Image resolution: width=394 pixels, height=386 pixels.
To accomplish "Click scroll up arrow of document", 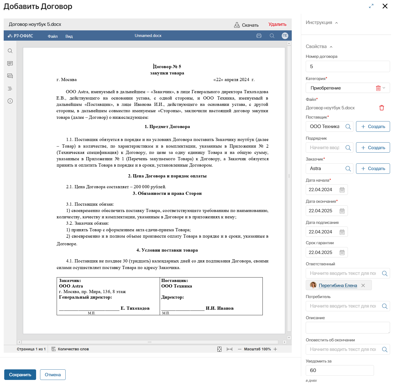I will [289, 43].
